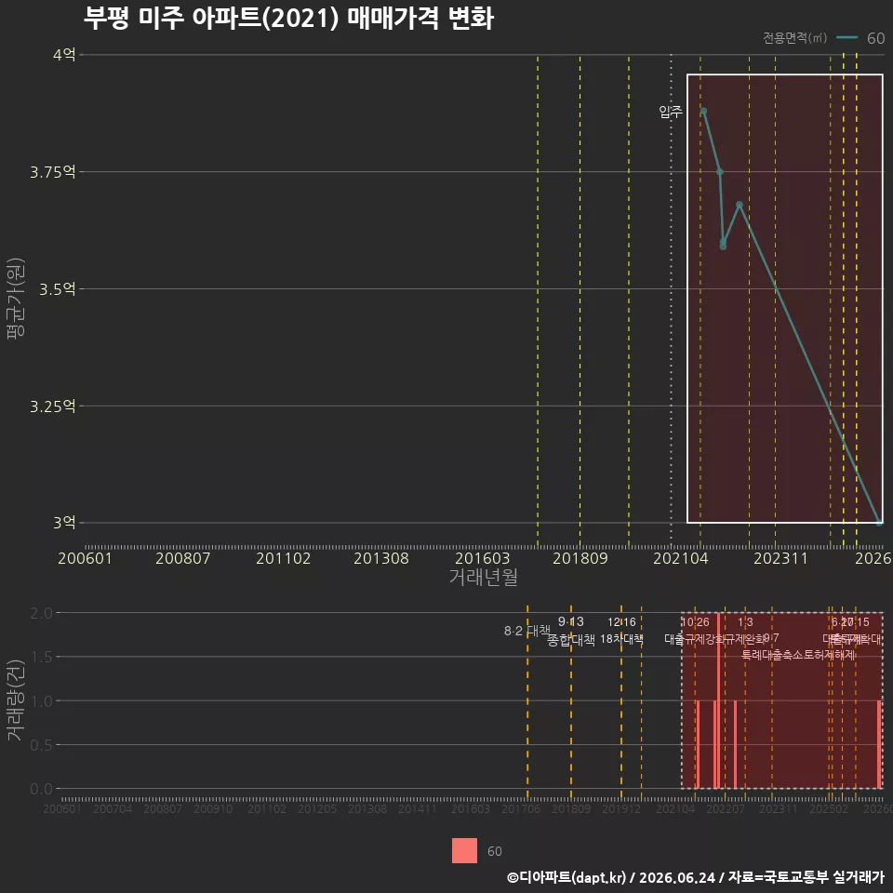Select the 3억 y-axis label
Image resolution: width=893 pixels, height=893 pixels.
(64, 523)
